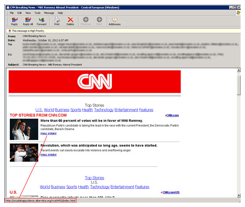Go to Previous message arrow
This screenshot has width=245, height=207.
[x=86, y=21]
